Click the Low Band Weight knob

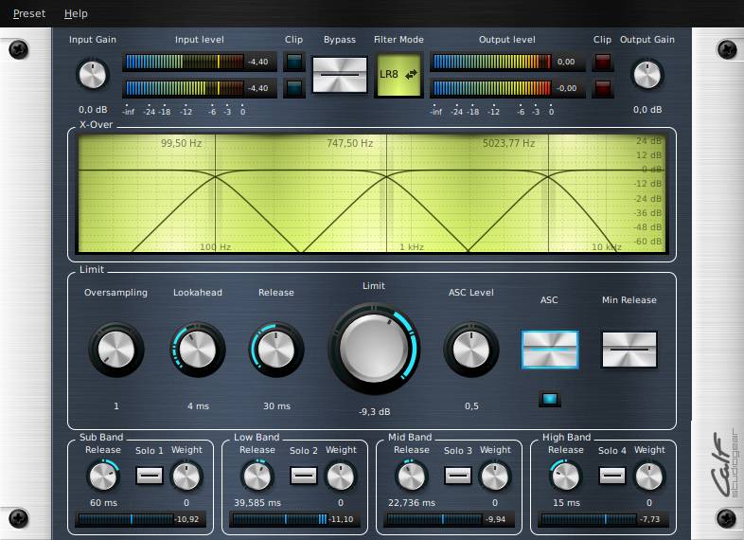pos(340,476)
